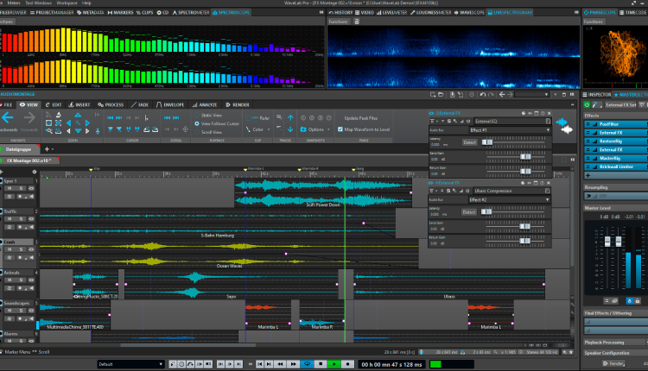Click the Render button in Master Section
648x371 pixels.
click(x=613, y=363)
